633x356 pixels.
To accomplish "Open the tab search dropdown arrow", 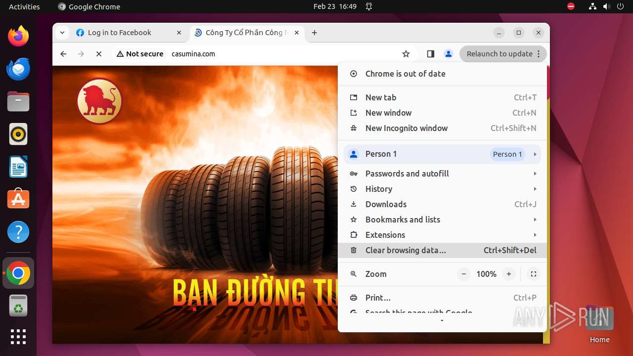I will pos(62,33).
